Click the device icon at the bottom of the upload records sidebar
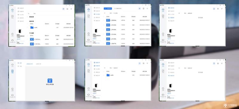This screenshot has width=239, height=109. [12, 96]
